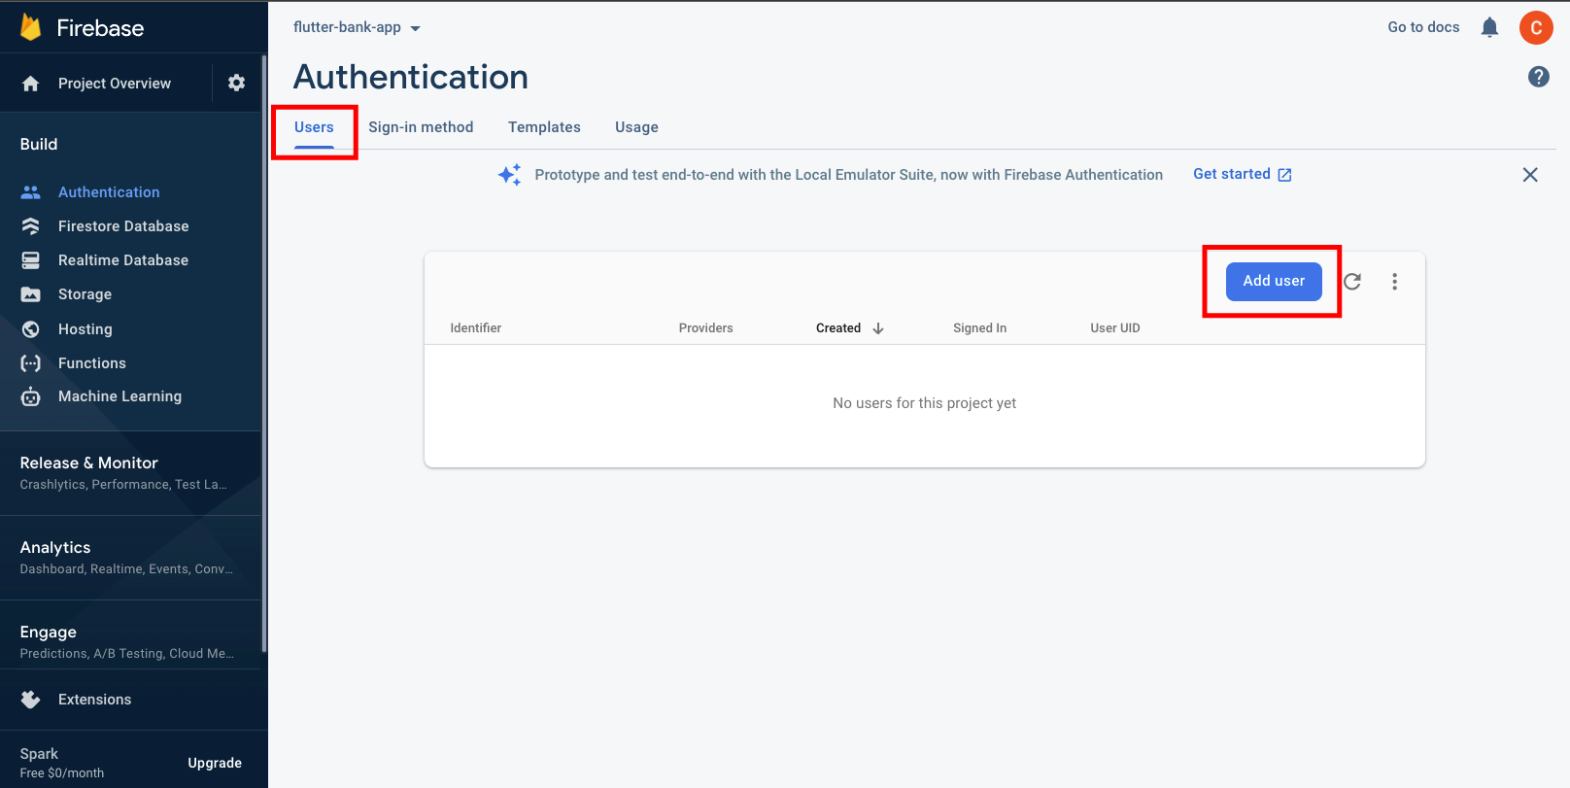Viewport: 1570px width, 788px height.
Task: Click the Add user button
Action: [1274, 282]
